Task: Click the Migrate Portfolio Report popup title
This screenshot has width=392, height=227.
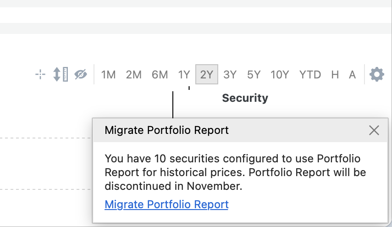Action: coord(166,130)
